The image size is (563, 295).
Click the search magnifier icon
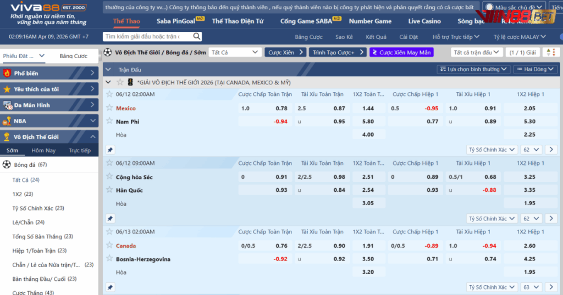point(197,37)
